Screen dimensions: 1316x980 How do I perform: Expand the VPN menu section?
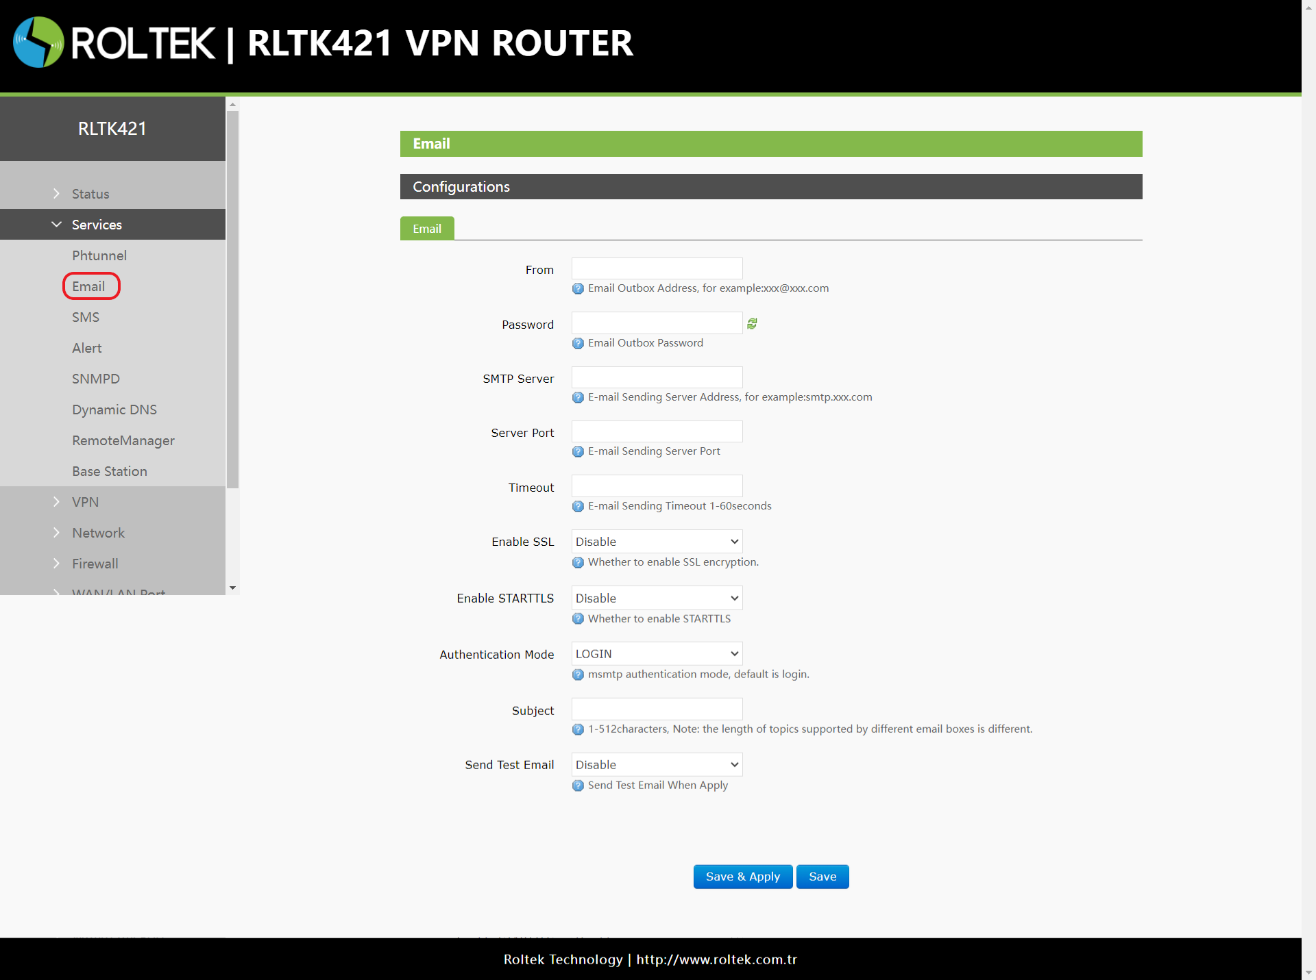coord(85,502)
